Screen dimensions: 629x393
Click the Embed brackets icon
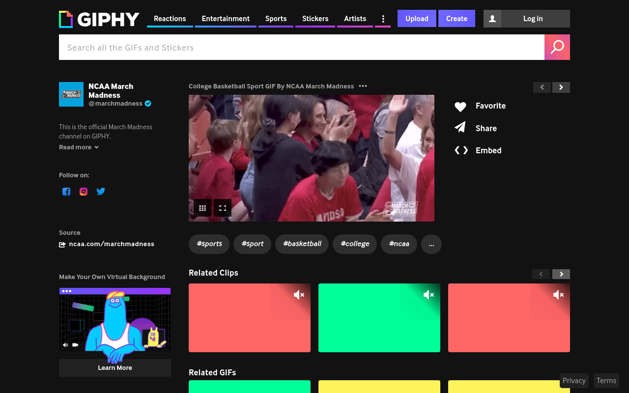461,150
